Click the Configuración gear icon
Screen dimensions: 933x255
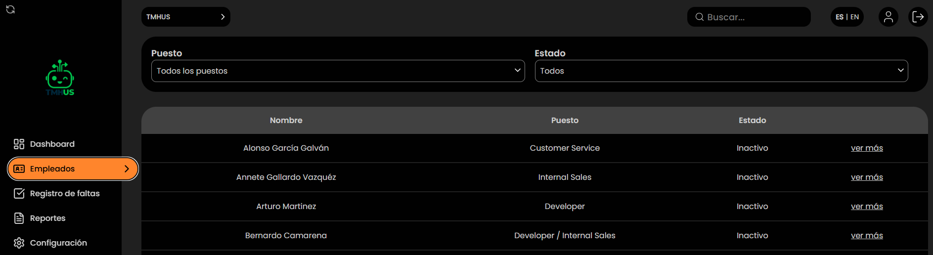click(x=19, y=243)
